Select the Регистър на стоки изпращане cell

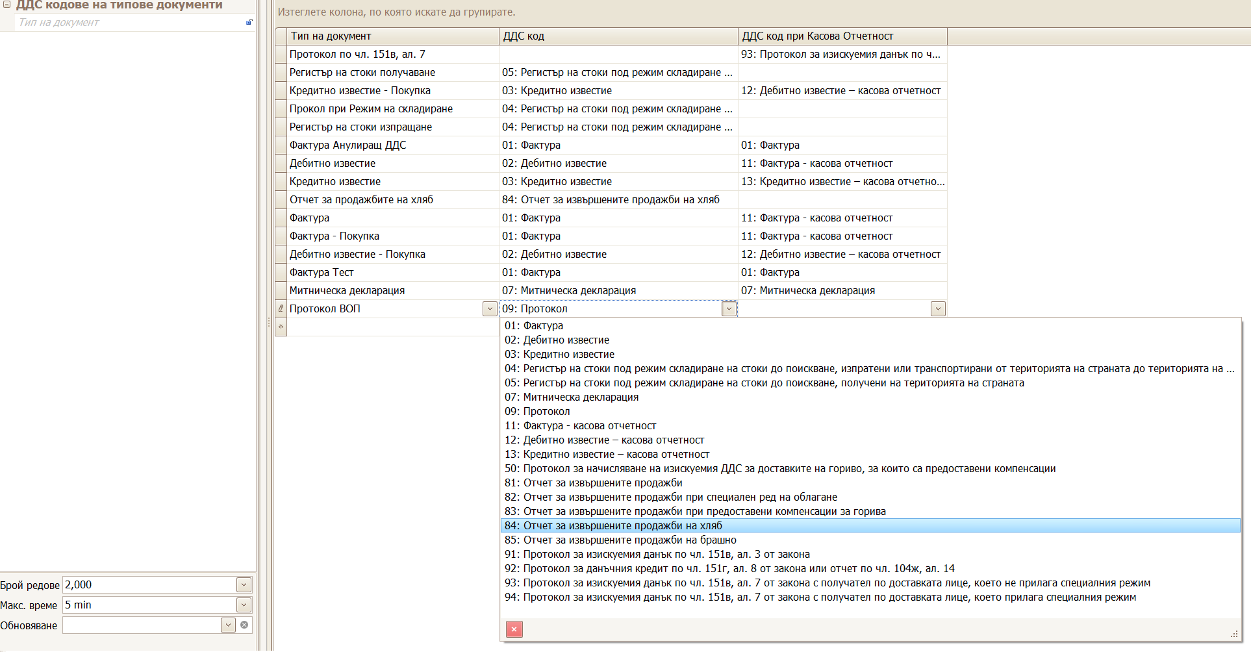(x=393, y=127)
